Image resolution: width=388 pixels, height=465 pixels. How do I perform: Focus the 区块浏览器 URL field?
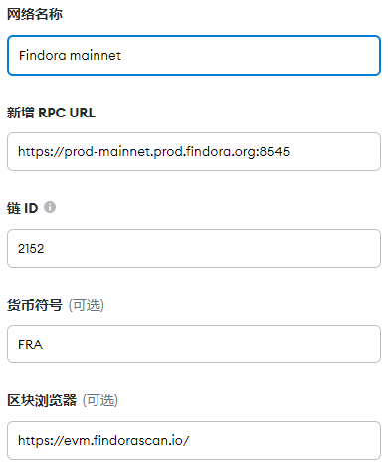click(x=194, y=440)
